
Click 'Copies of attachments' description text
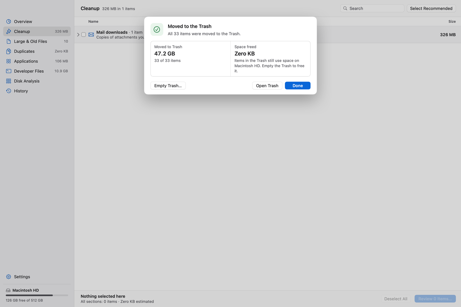[x=120, y=37]
